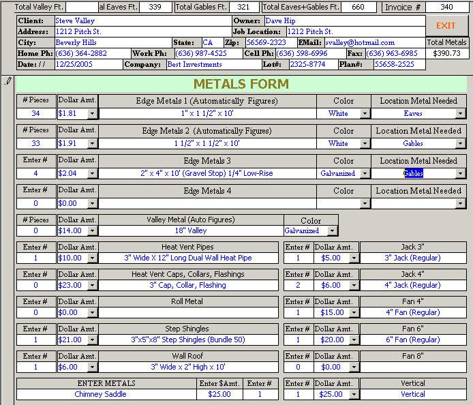Open Valley Metal $14.00 dropdown

point(92,231)
